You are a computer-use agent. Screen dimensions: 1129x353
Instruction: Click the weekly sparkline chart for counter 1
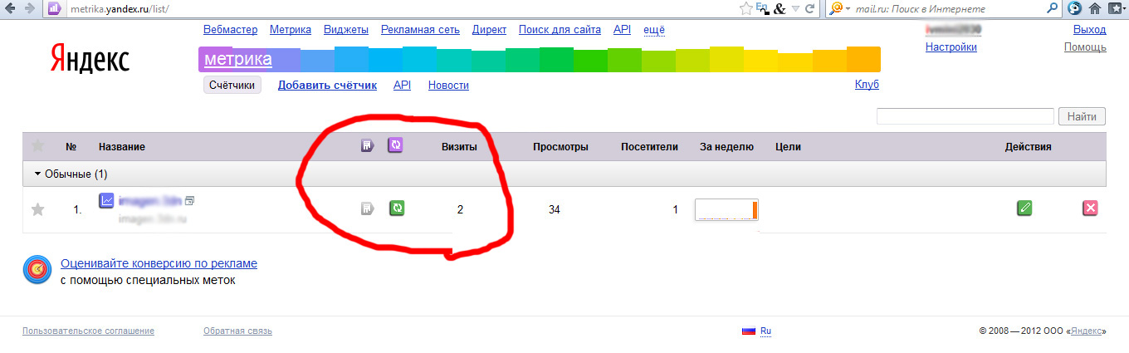click(726, 209)
